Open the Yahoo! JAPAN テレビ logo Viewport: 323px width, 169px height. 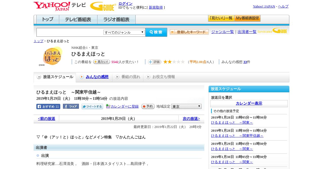click(x=60, y=6)
